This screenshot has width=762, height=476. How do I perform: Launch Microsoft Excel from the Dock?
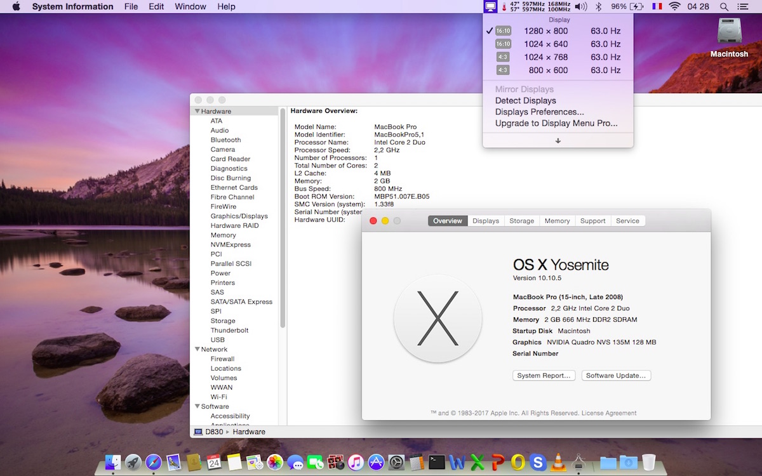(477, 463)
